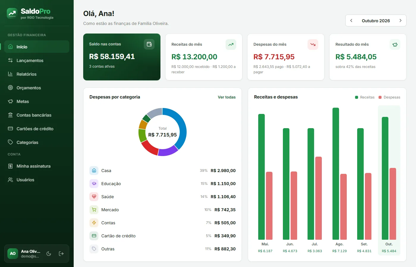Click the Relatórios bar chart icon
The height and width of the screenshot is (267, 416).
click(10, 74)
